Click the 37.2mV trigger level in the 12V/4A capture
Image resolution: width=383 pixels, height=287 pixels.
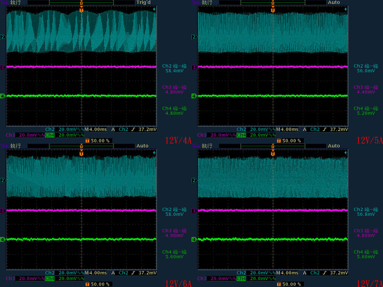coord(147,129)
